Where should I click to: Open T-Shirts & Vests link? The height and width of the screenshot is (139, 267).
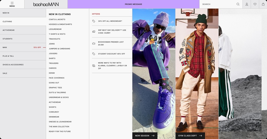[57, 34]
